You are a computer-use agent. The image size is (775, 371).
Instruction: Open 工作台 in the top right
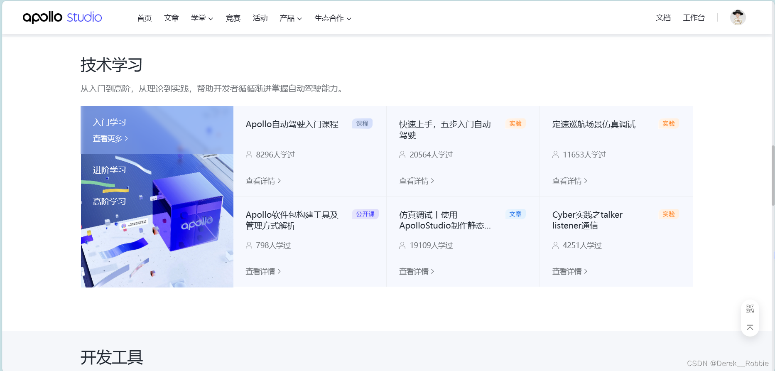(694, 17)
